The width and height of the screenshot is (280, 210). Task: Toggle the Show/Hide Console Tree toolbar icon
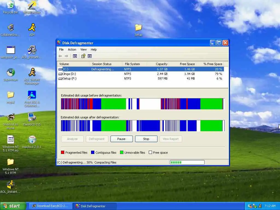75,56
